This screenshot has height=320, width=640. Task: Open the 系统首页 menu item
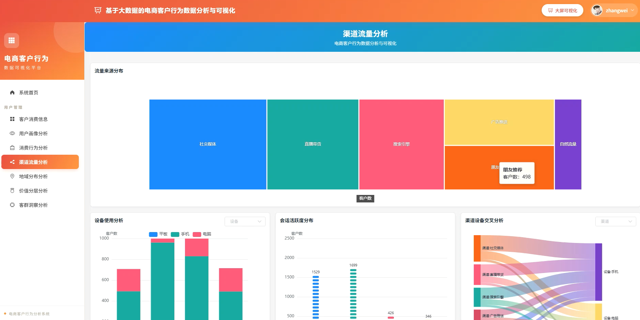[x=40, y=92]
